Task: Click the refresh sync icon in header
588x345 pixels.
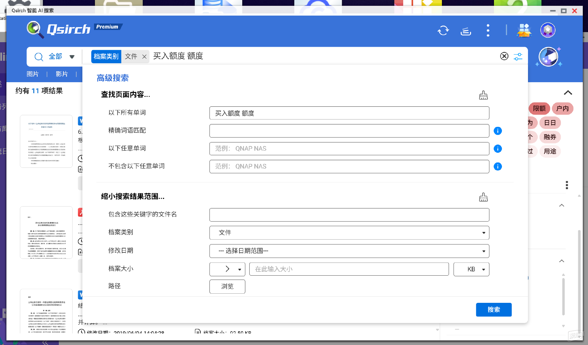Action: pos(443,31)
